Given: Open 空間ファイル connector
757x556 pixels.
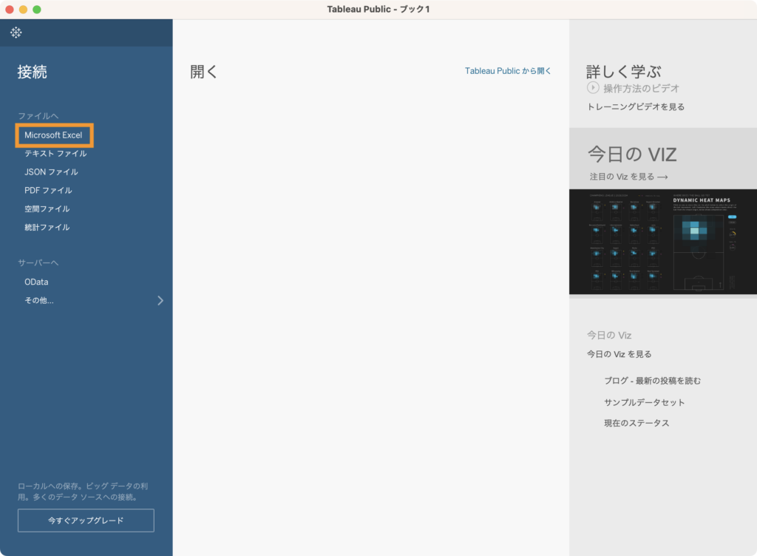Looking at the screenshot, I should point(47,208).
